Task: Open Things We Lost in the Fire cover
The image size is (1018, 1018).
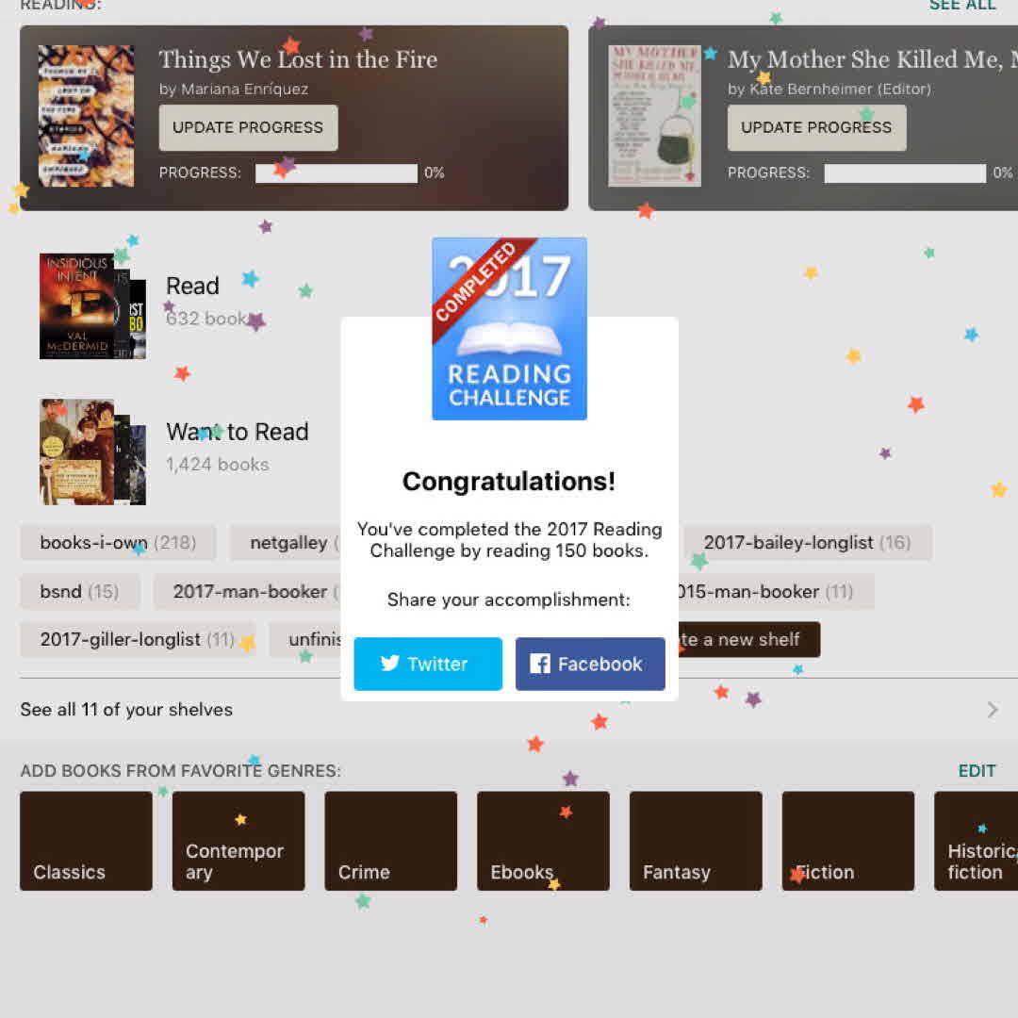Action: coord(87,116)
